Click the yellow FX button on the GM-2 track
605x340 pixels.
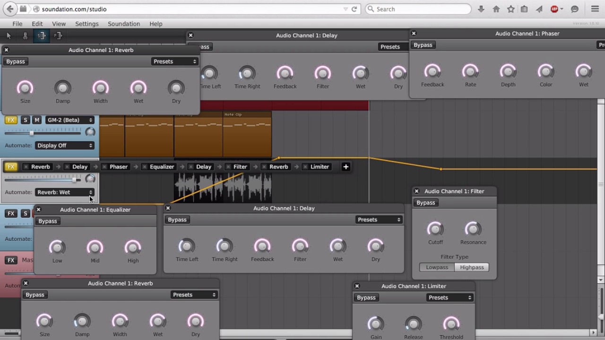11,120
